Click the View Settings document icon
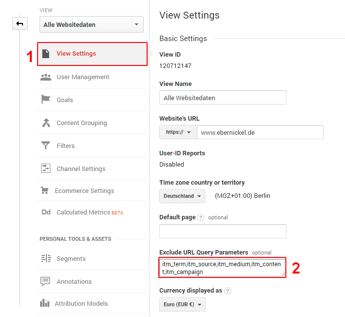 (46, 54)
